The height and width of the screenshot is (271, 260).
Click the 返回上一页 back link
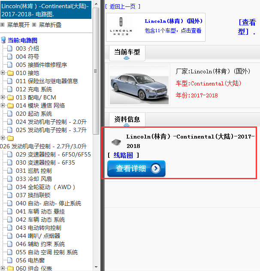[123, 6]
